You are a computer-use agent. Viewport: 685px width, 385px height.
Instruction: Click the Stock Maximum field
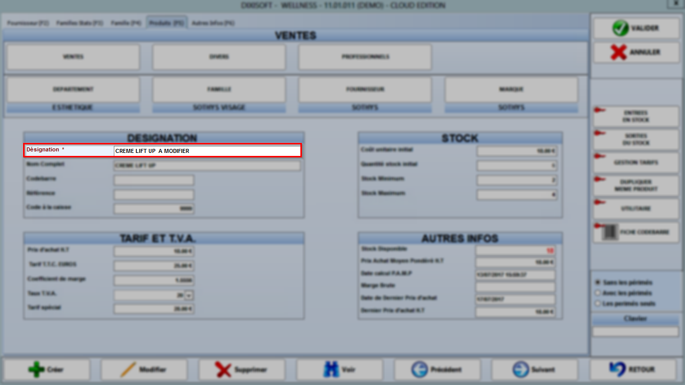pos(517,195)
